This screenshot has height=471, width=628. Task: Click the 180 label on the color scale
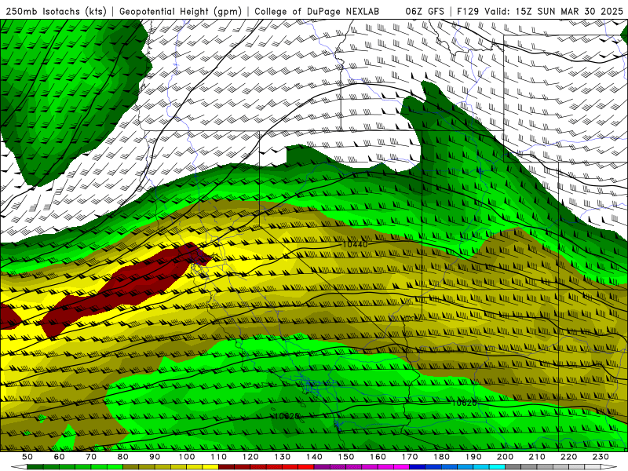coord(442,457)
